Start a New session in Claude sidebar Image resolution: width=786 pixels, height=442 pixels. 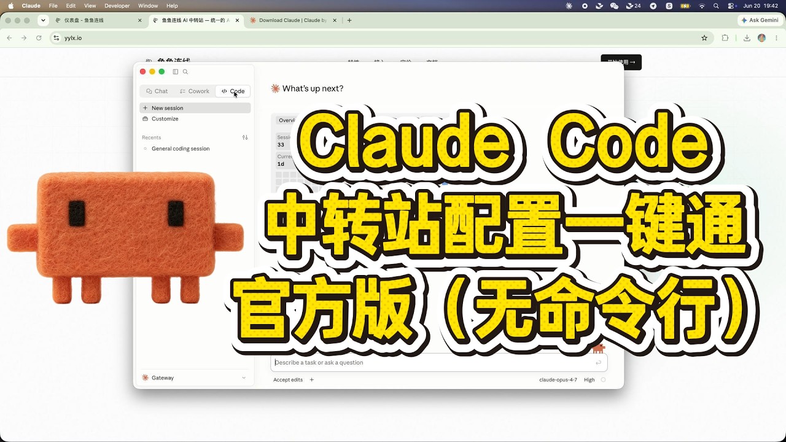195,108
